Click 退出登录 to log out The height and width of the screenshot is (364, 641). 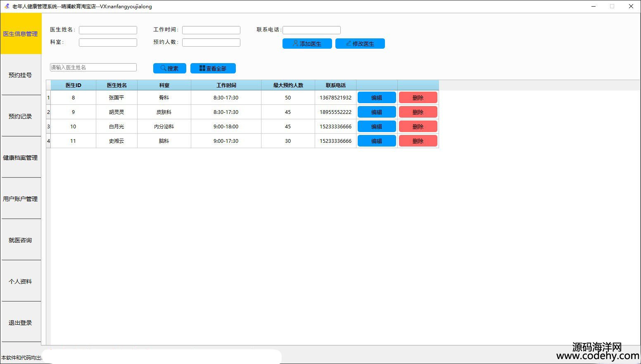coord(20,323)
